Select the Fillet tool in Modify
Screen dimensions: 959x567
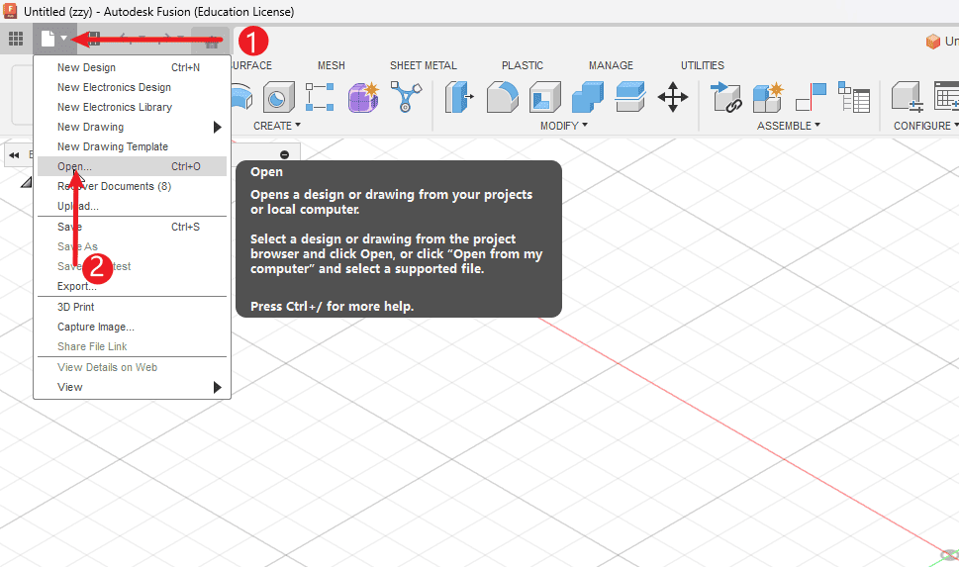point(503,98)
